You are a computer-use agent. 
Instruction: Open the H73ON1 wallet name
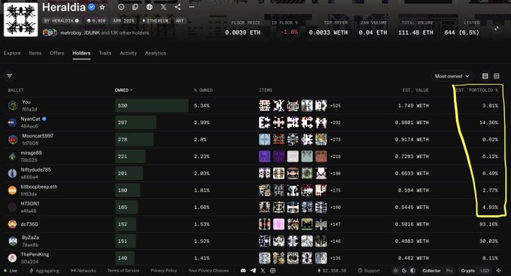[x=30, y=203]
